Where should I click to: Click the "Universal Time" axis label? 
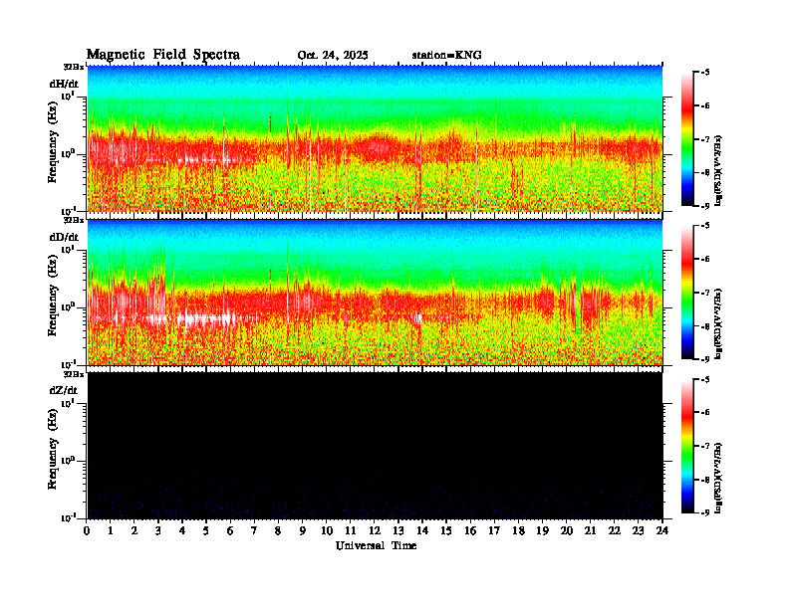tap(377, 545)
